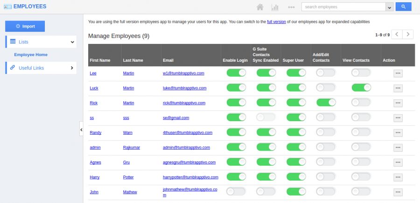
Task: Click in the search employees field
Action: click(x=343, y=7)
